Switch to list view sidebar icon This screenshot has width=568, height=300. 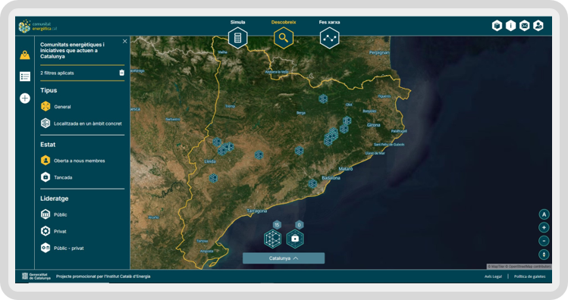[x=24, y=77]
